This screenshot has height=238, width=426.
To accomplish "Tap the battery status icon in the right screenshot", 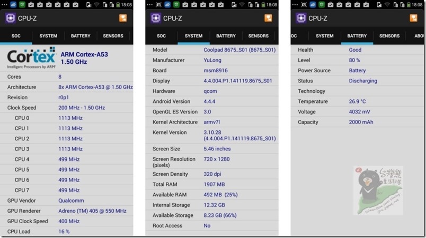I will 409,5.
